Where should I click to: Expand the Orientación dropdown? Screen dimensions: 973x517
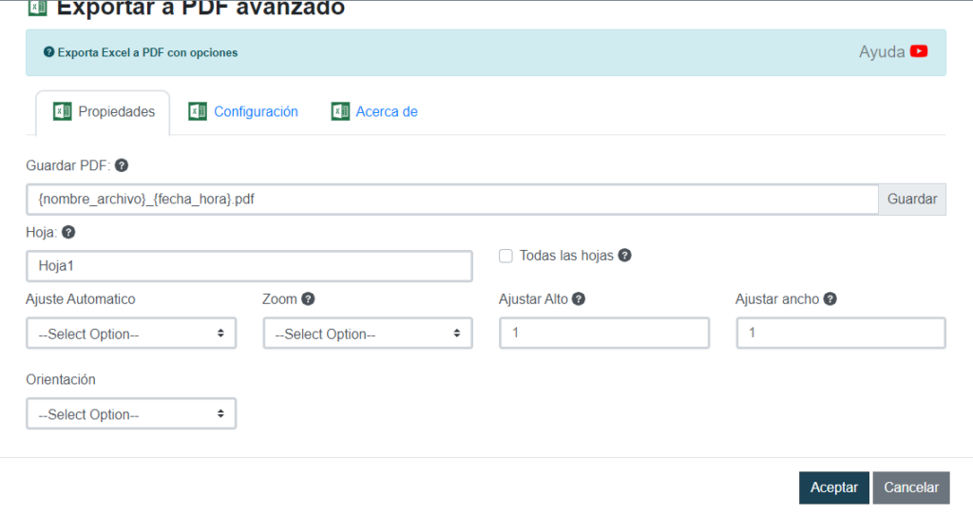point(131,414)
